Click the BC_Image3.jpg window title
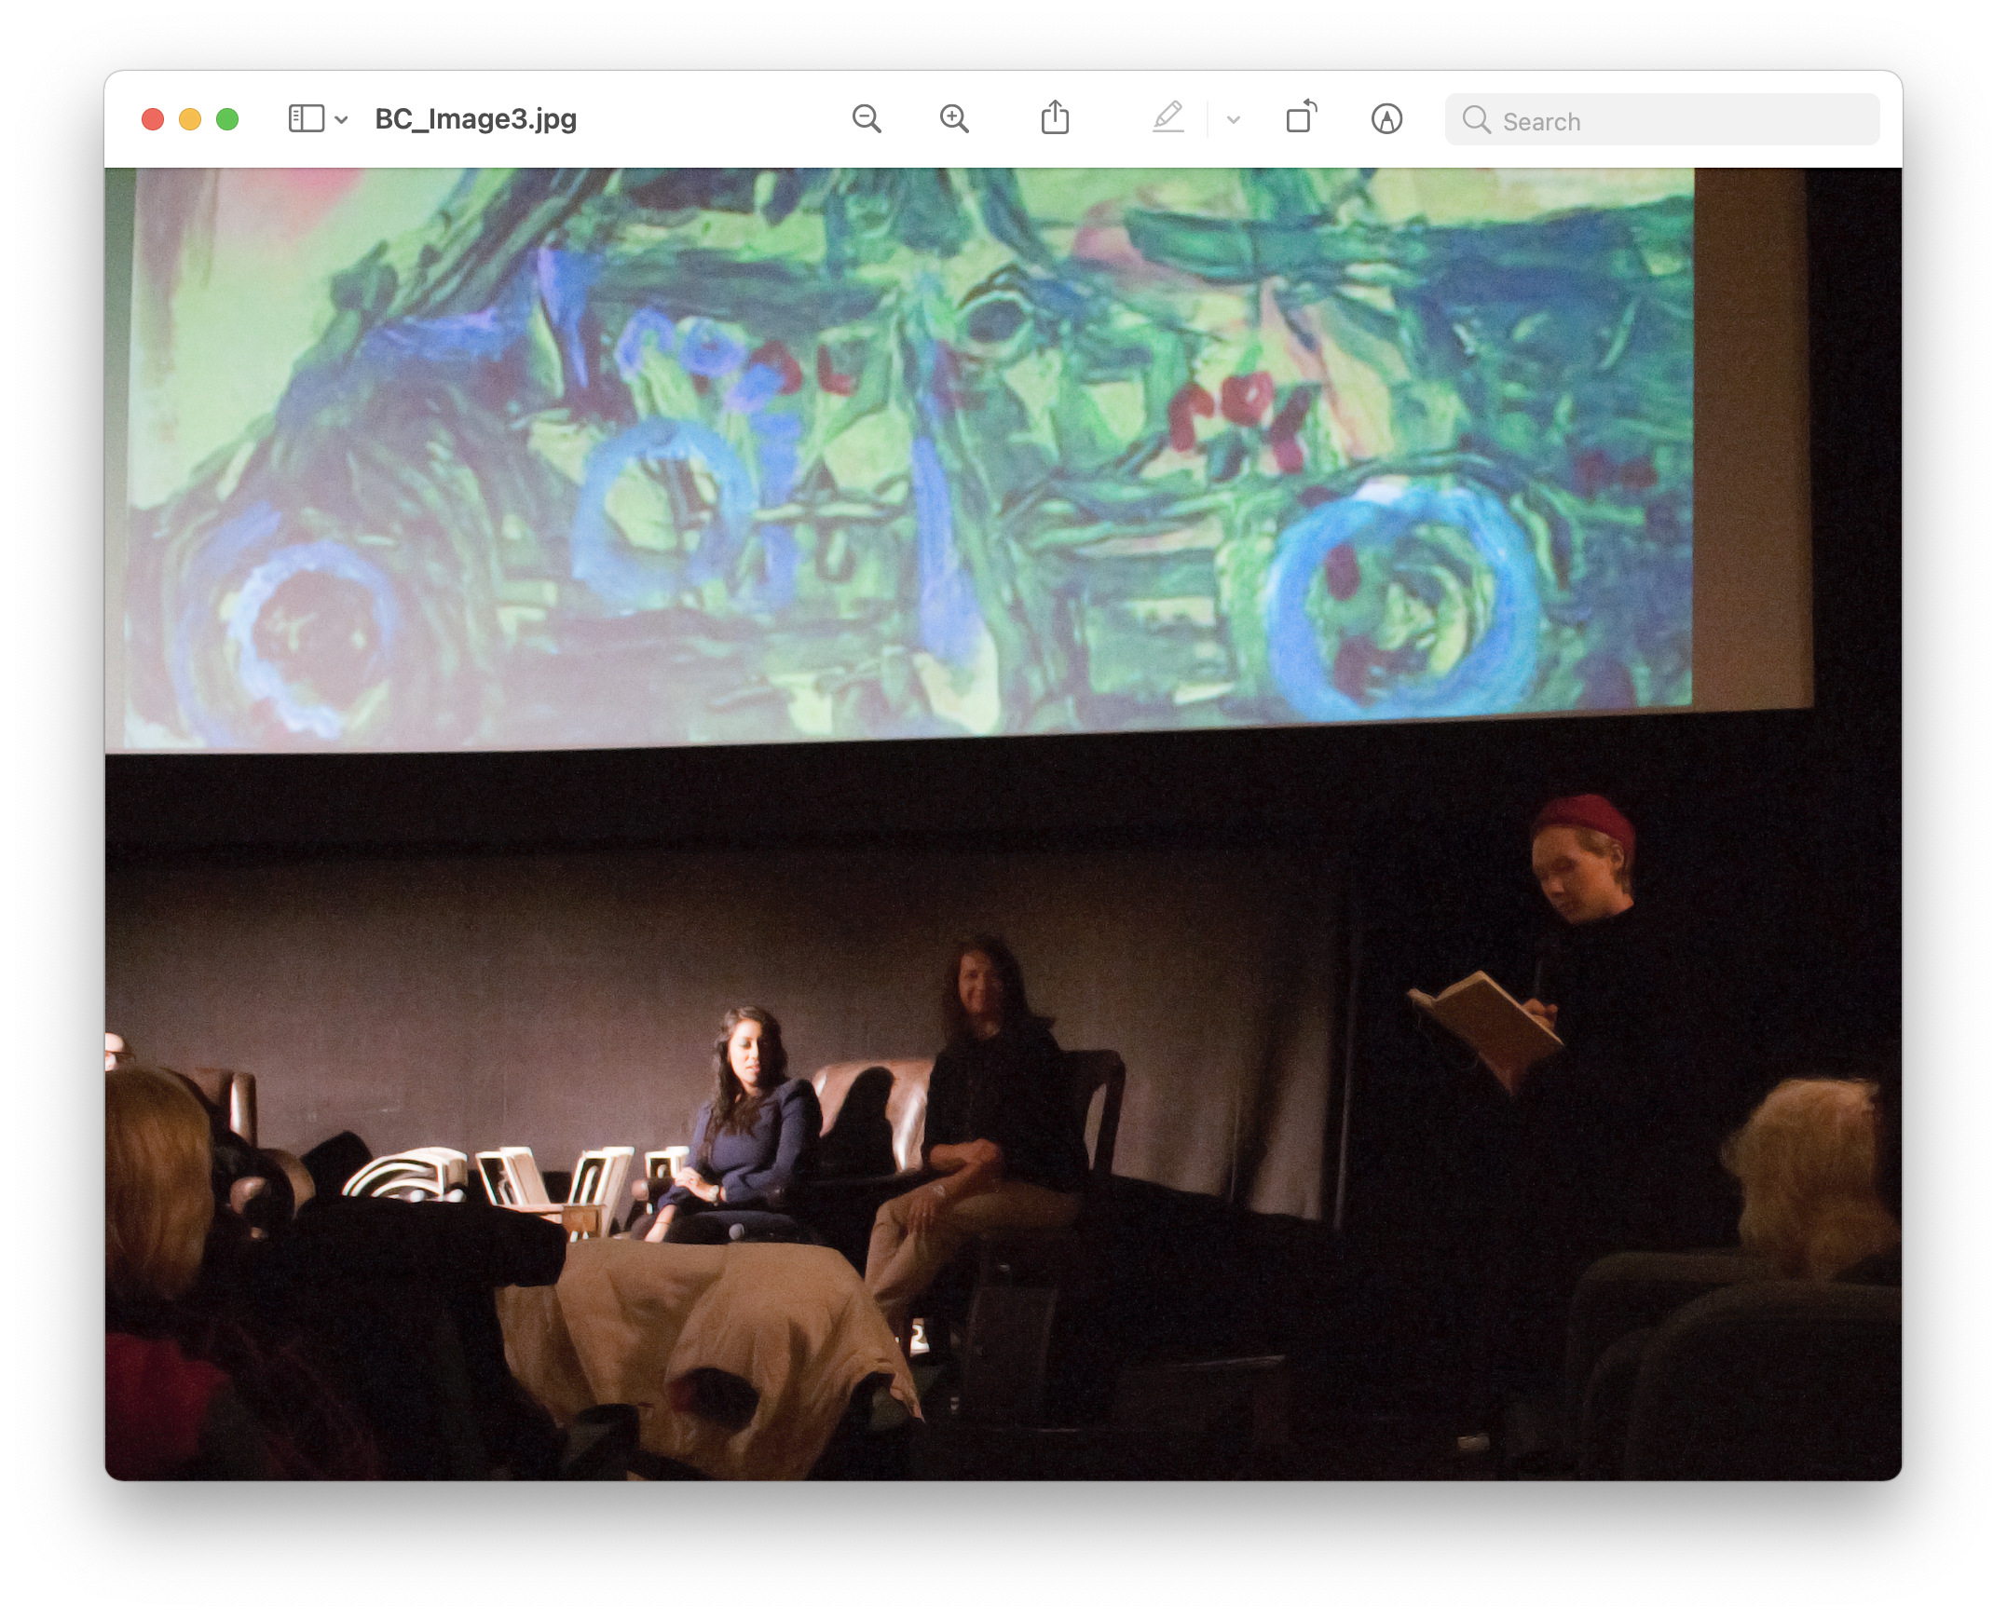The width and height of the screenshot is (2007, 1619). (x=475, y=119)
